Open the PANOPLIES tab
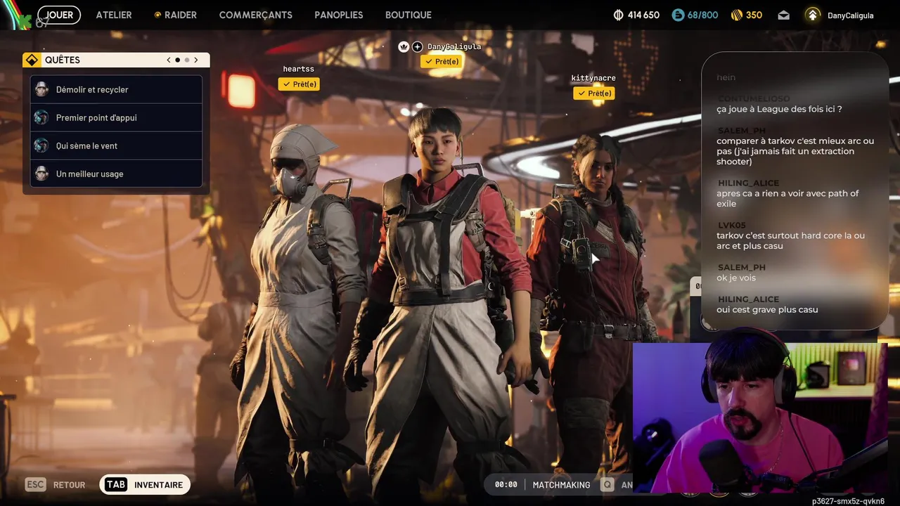The image size is (900, 506). pyautogui.click(x=339, y=15)
